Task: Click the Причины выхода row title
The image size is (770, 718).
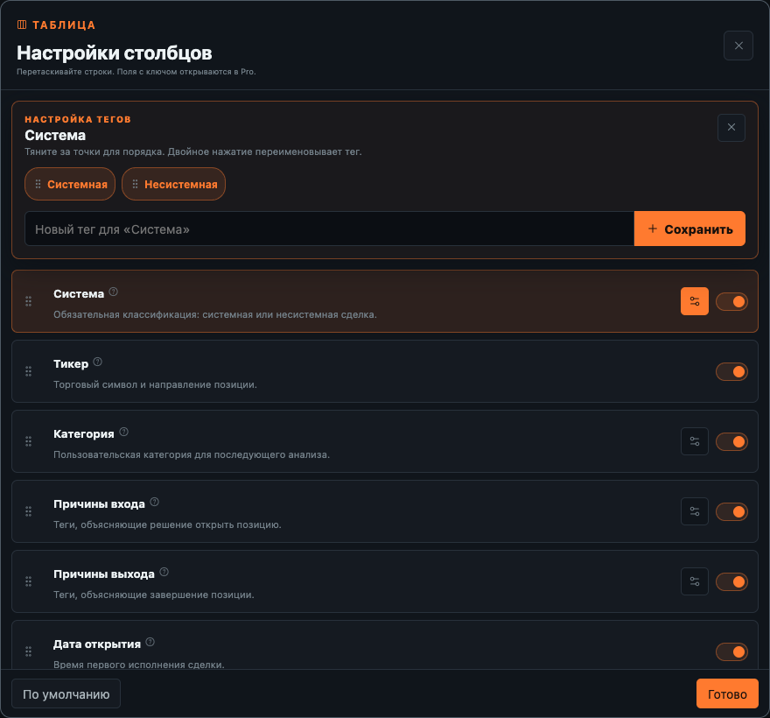Action: tap(103, 574)
